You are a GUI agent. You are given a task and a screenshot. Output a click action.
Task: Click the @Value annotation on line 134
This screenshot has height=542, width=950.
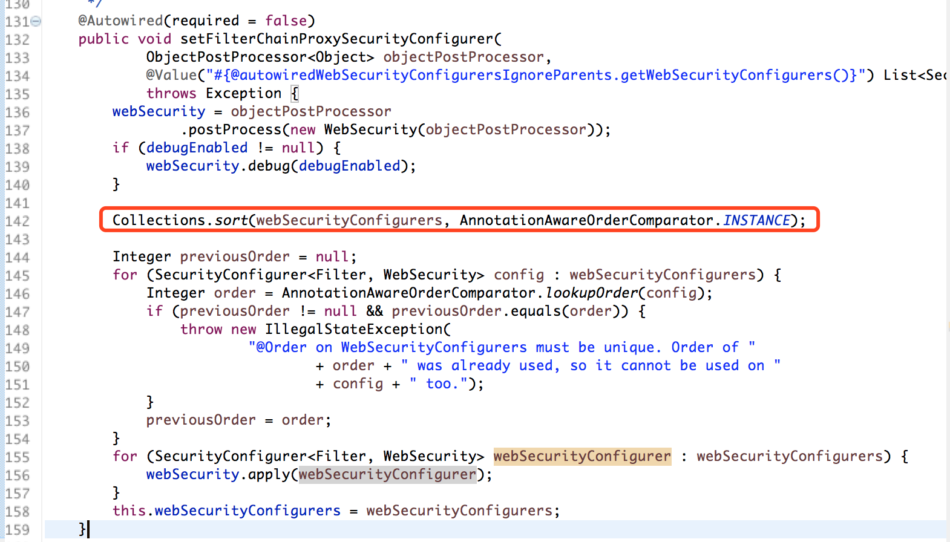click(x=171, y=75)
